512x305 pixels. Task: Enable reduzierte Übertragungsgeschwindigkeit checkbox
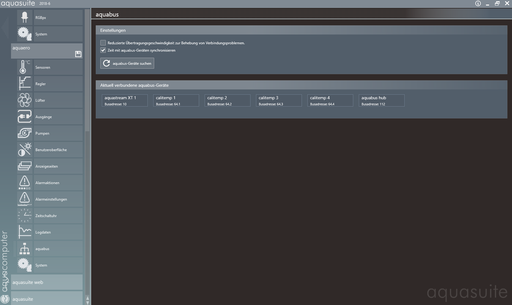tap(103, 43)
